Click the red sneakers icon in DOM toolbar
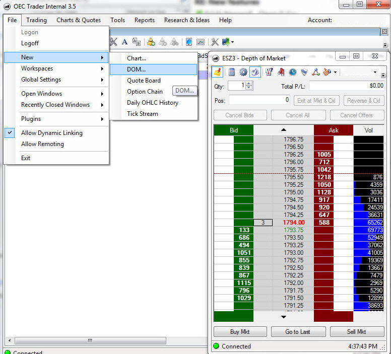Image resolution: width=391 pixels, height=354 pixels. coord(281,73)
